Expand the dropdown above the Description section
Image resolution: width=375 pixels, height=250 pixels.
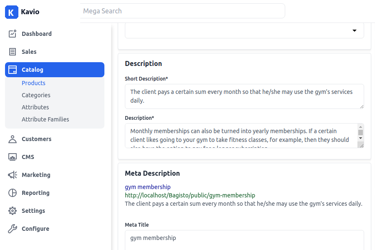244,30
